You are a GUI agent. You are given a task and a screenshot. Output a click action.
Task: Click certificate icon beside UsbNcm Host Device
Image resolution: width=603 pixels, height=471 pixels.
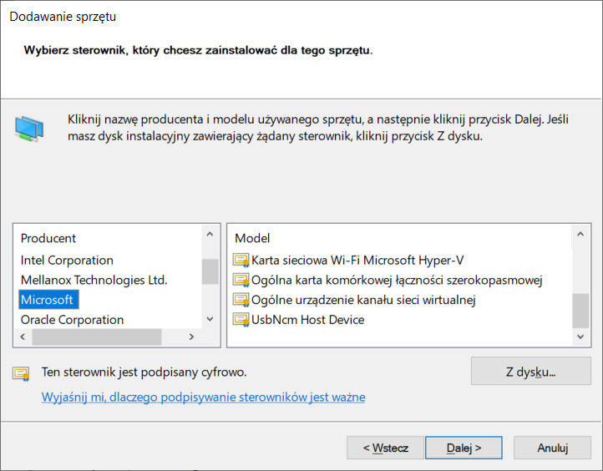pyautogui.click(x=241, y=320)
